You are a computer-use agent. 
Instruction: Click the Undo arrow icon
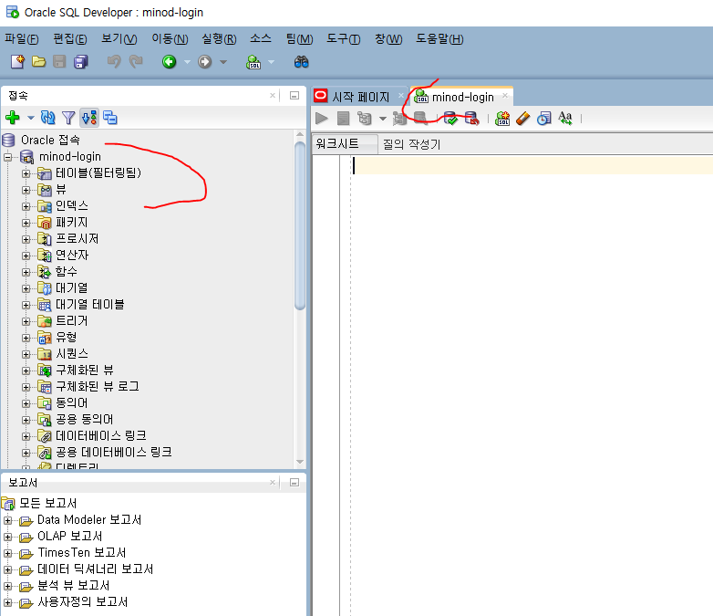click(x=114, y=61)
